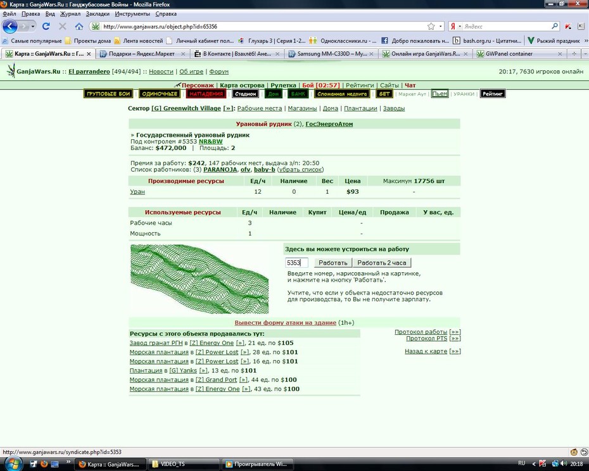Open Проекты дома bookmark folder
The image size is (589, 471).
[x=88, y=41]
